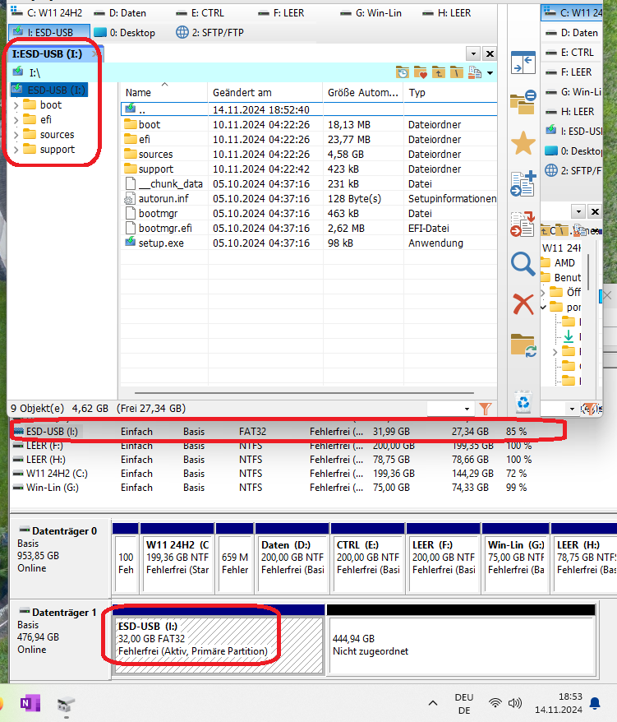Select the __chunk_data file

pyautogui.click(x=309, y=183)
